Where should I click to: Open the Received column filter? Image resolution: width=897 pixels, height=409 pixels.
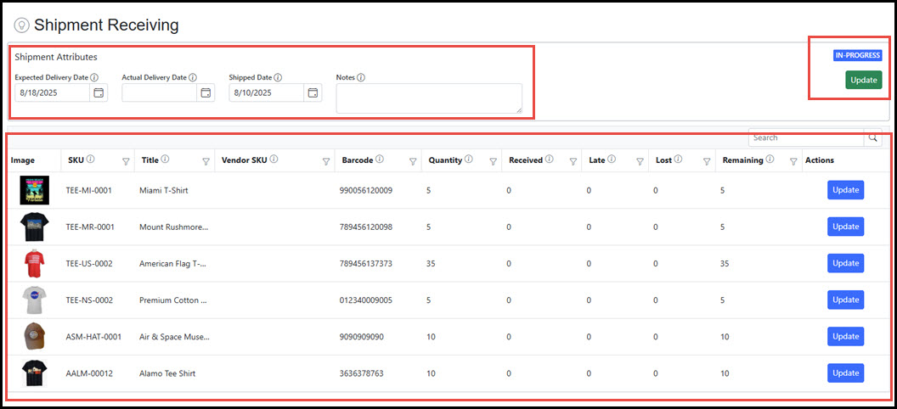tap(573, 161)
